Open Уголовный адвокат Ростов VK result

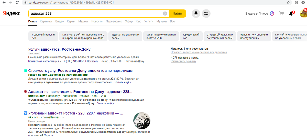pyautogui.click(x=76, y=113)
